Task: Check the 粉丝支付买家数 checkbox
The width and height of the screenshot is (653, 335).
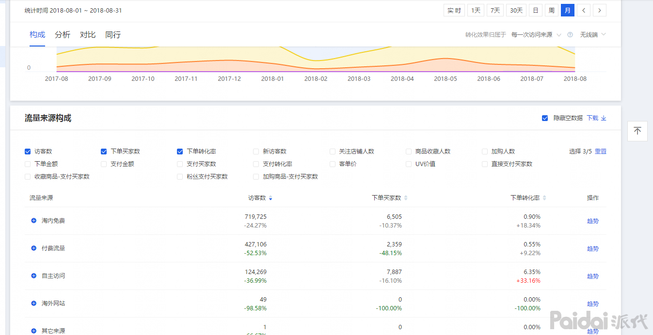Action: pos(180,177)
